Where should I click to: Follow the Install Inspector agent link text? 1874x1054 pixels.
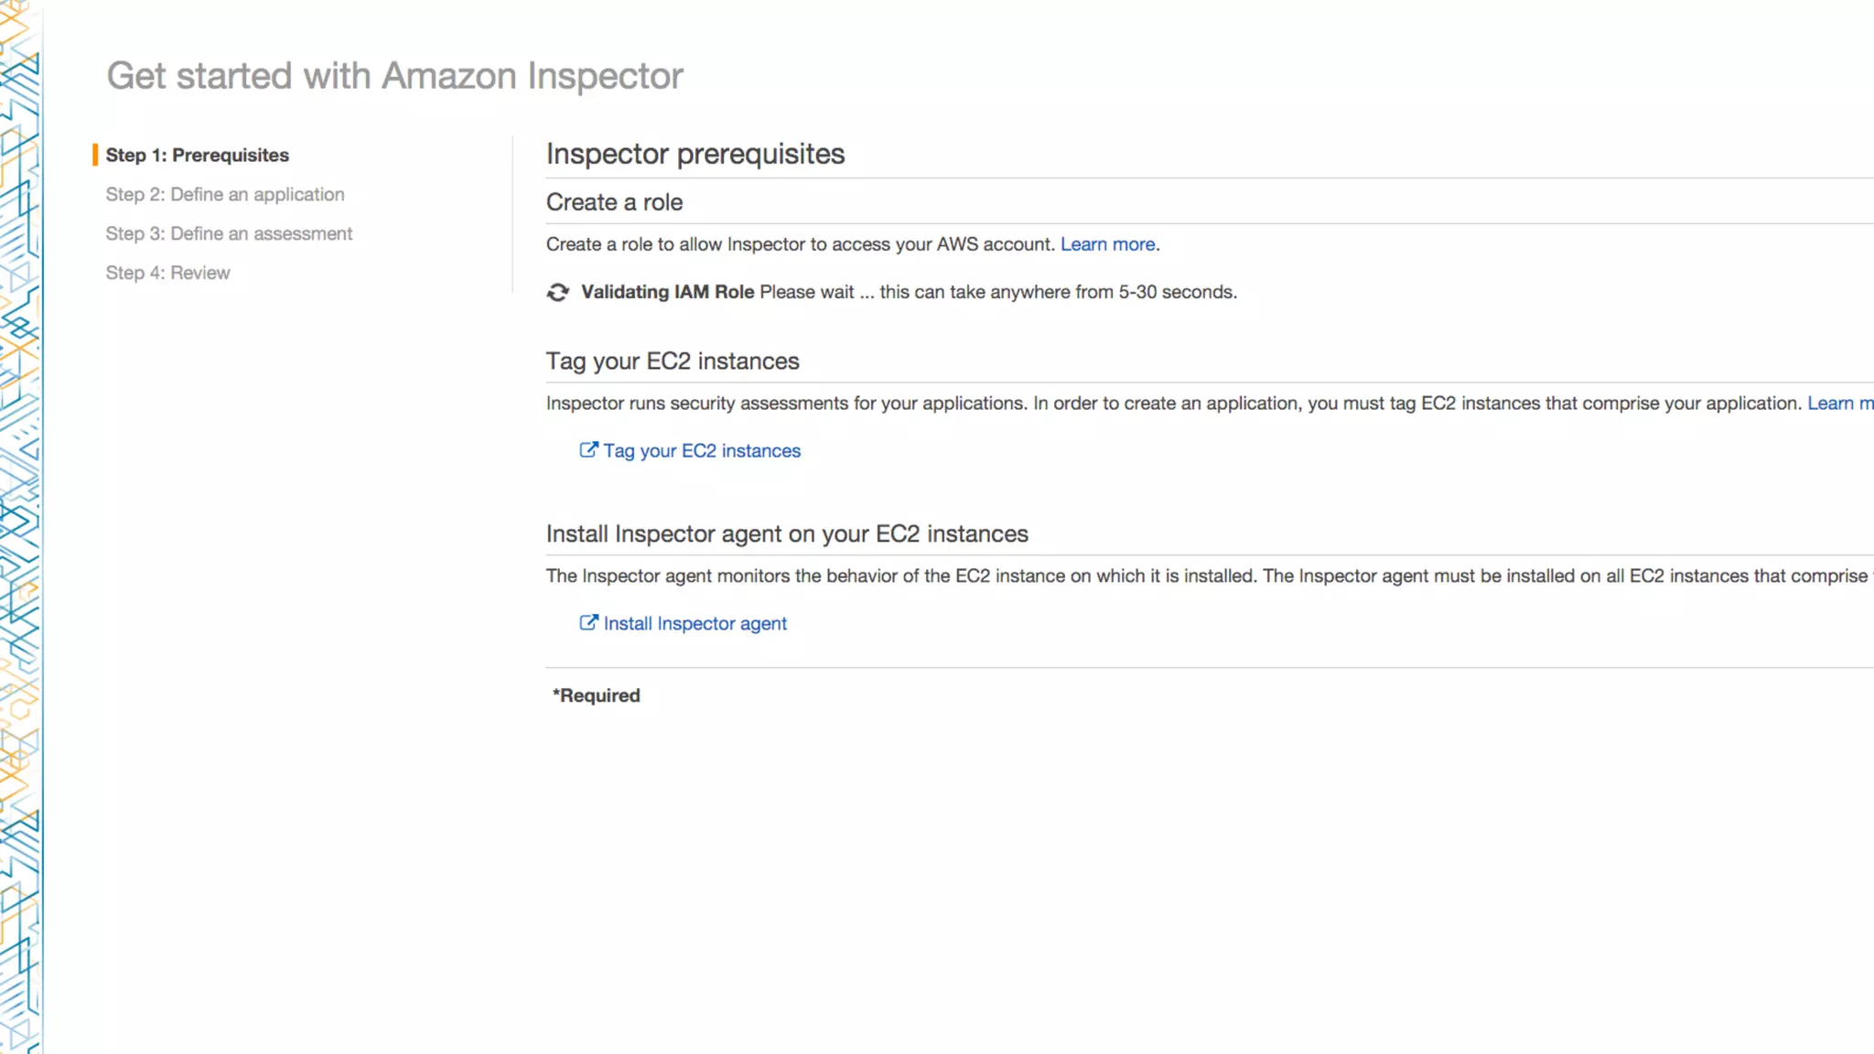[x=695, y=624]
